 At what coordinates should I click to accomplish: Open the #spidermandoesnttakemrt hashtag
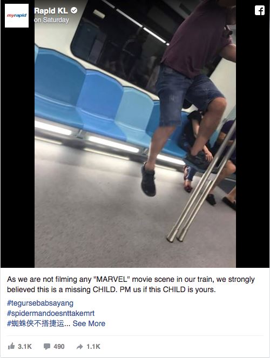[x=51, y=313]
